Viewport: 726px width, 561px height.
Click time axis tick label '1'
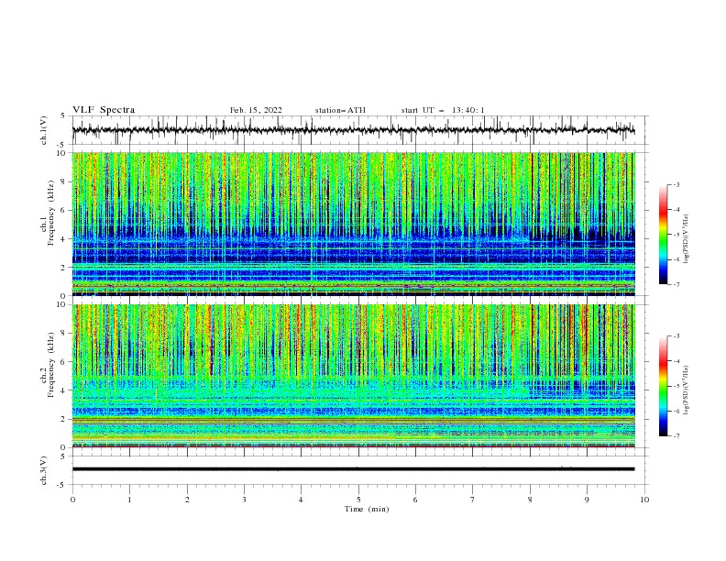pos(129,500)
